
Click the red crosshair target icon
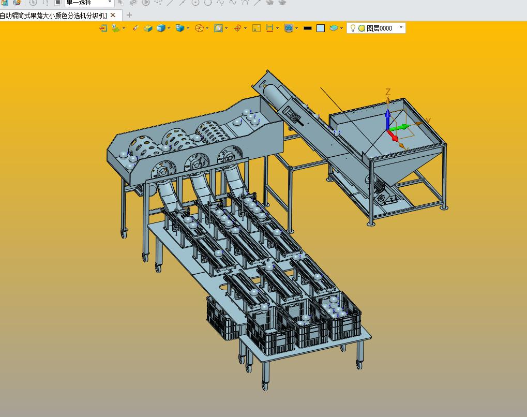(x=237, y=28)
